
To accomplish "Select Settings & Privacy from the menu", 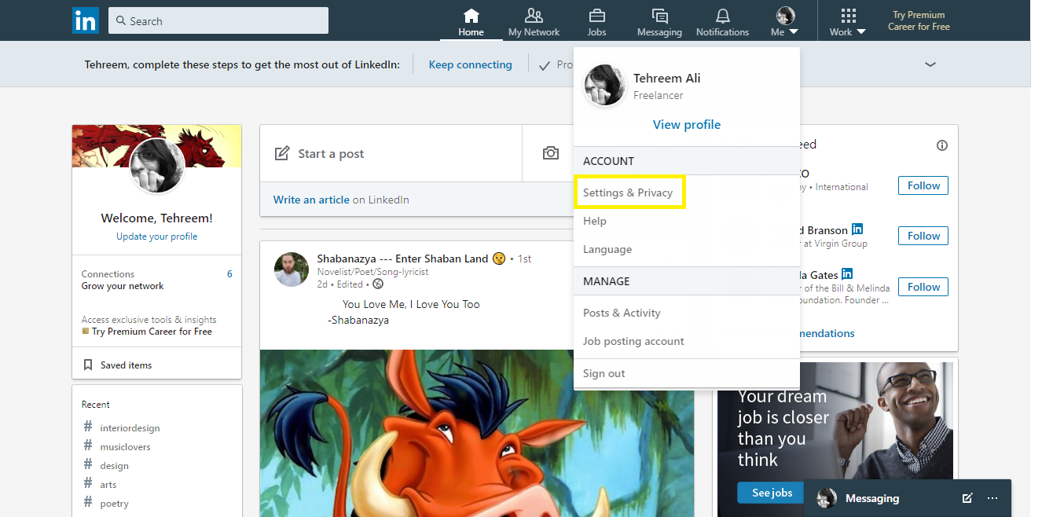I will click(x=629, y=191).
